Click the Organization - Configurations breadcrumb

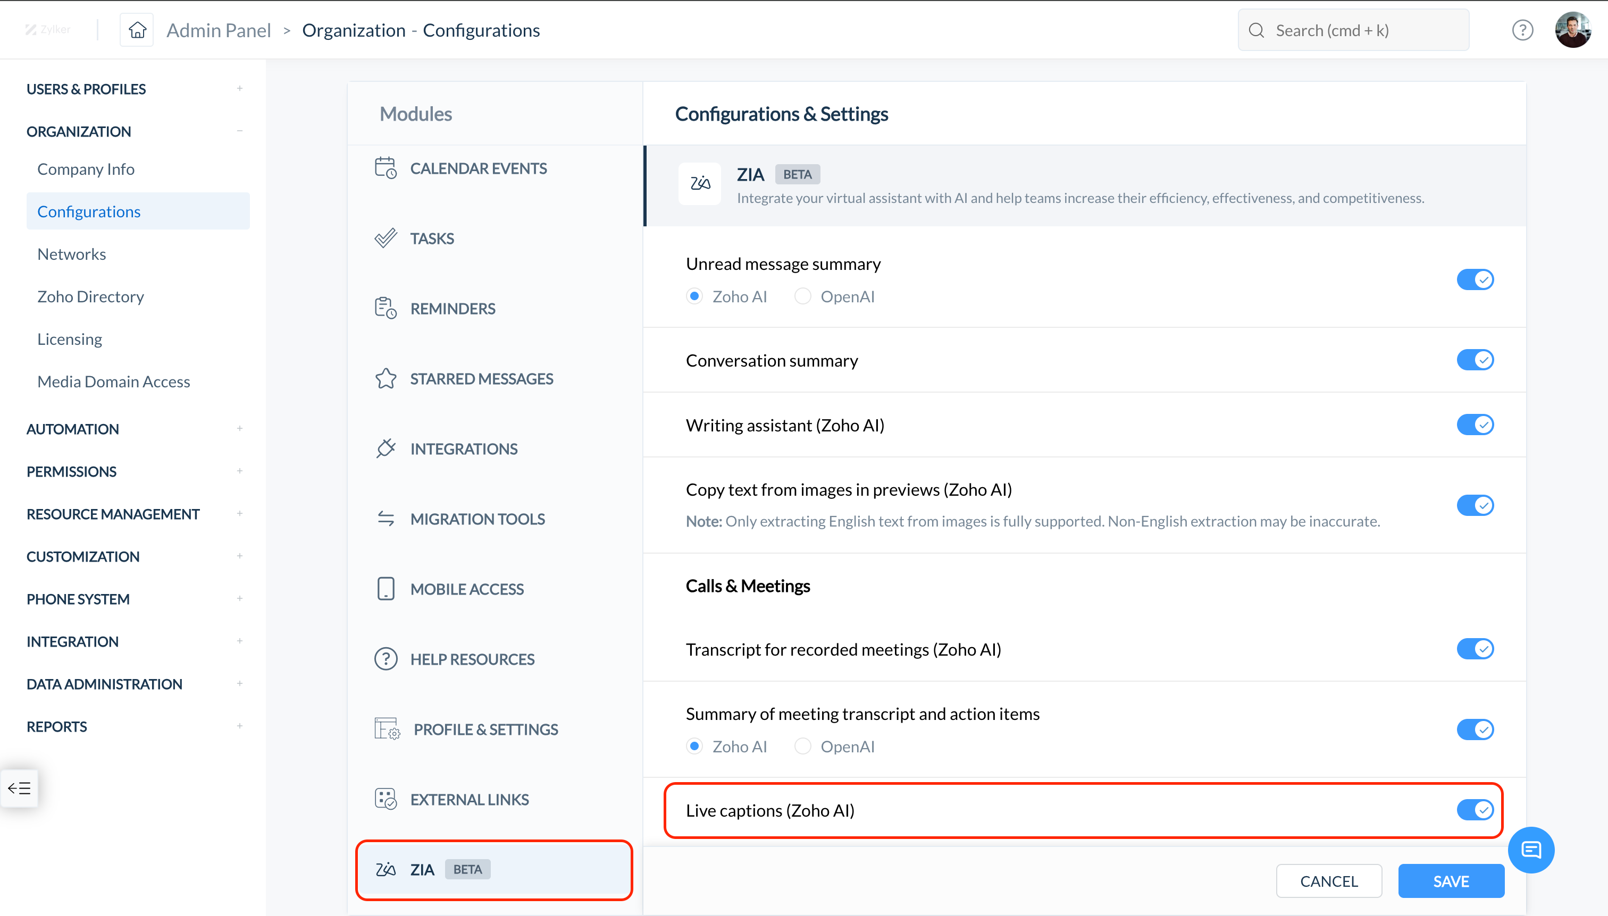tap(421, 30)
